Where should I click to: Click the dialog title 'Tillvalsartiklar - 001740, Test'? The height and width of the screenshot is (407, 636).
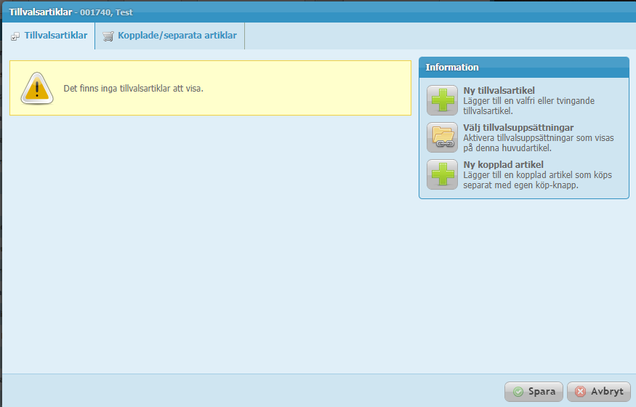[x=71, y=12]
